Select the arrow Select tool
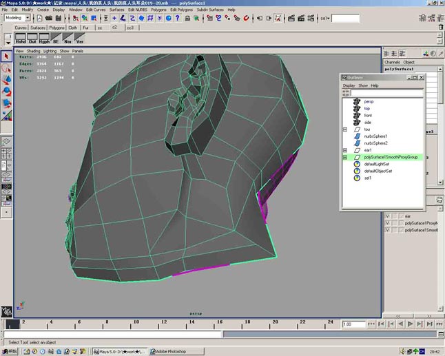 pos(6,56)
